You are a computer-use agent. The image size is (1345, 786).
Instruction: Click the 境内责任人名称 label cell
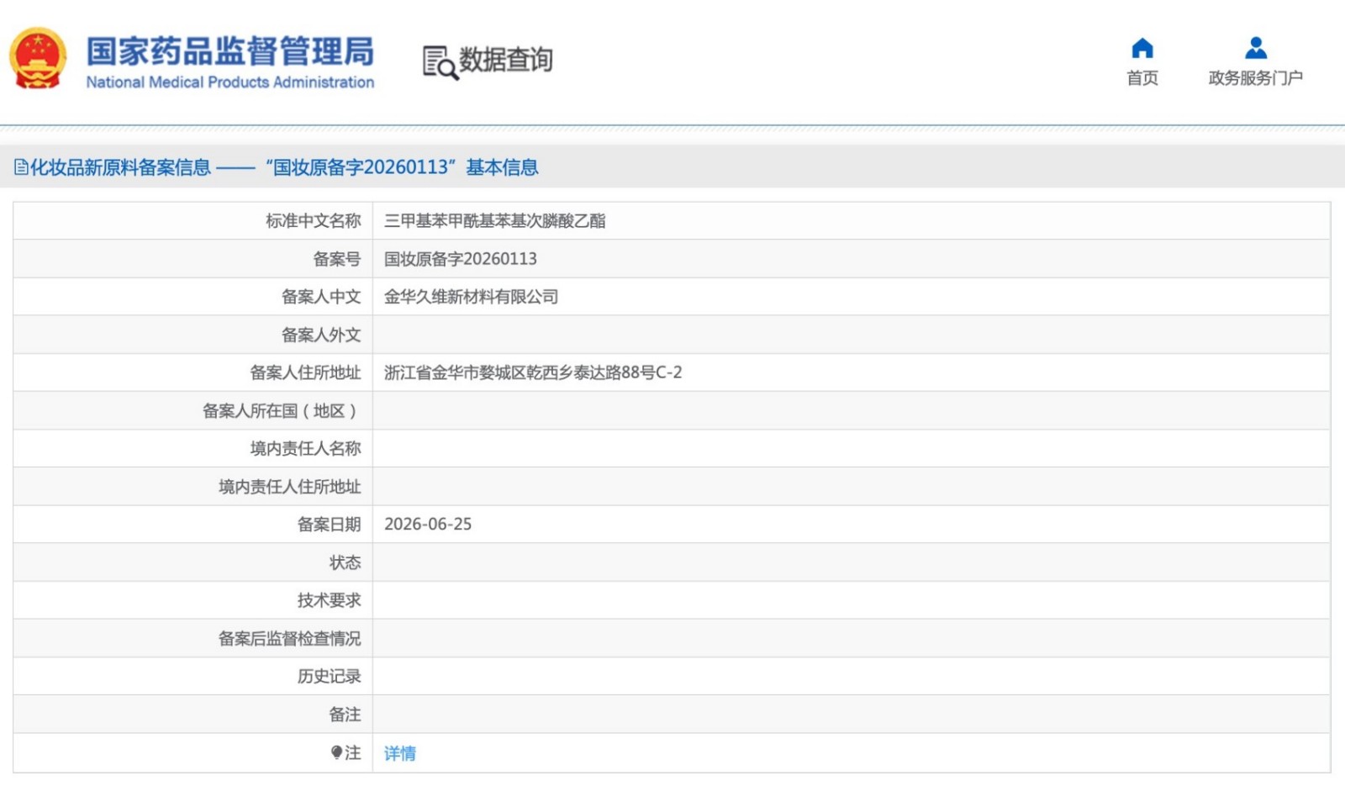point(193,449)
